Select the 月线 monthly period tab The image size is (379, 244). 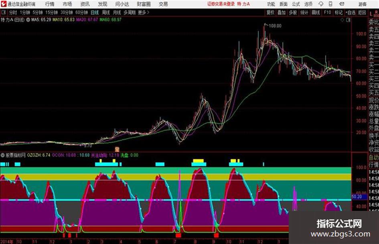[x=117, y=12]
